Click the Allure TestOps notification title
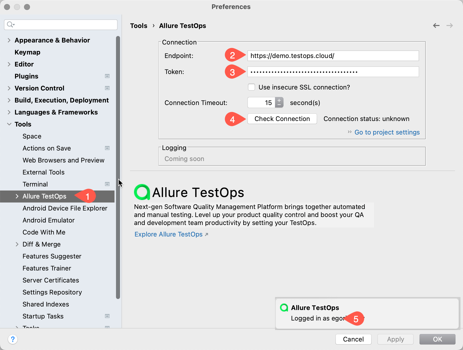The height and width of the screenshot is (350, 463). [x=315, y=307]
